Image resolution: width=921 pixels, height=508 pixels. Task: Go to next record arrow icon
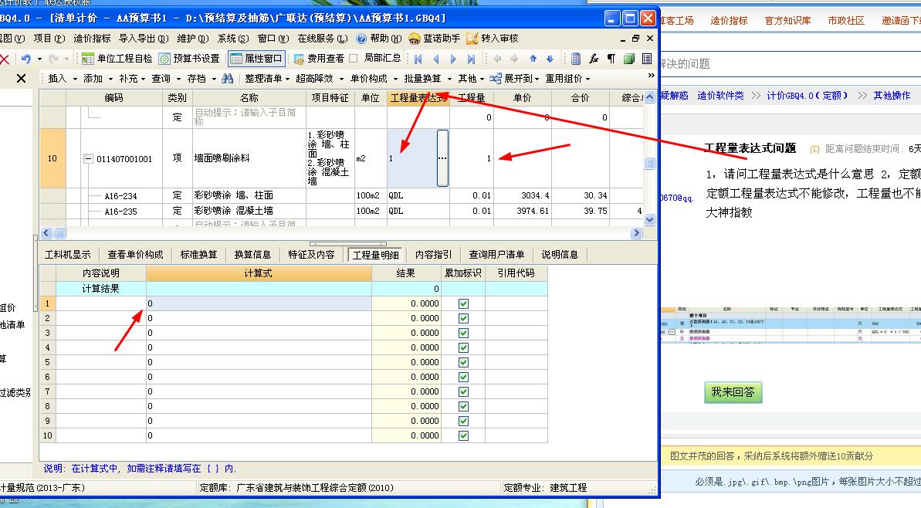(453, 59)
